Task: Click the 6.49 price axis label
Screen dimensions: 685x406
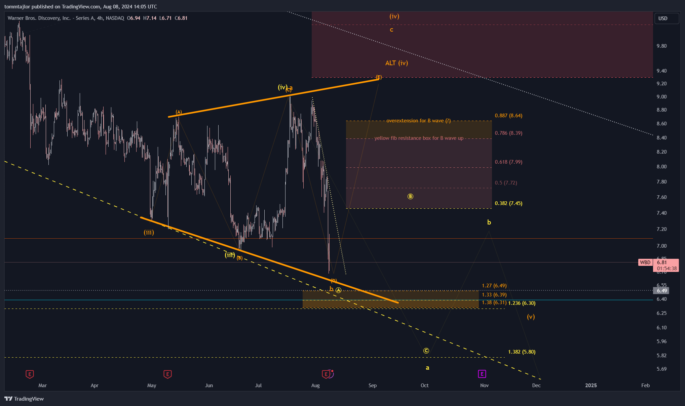Action: 661,290
